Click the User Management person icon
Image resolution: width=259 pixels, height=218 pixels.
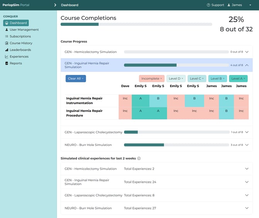(x=7, y=30)
